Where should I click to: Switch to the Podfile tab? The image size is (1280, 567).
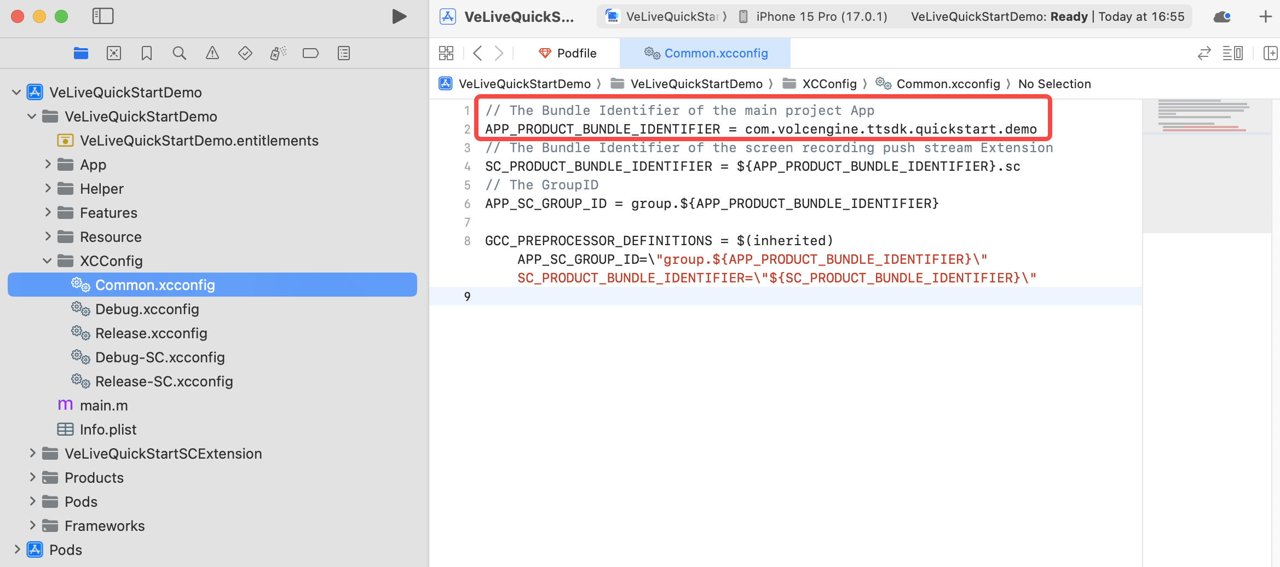pos(568,53)
